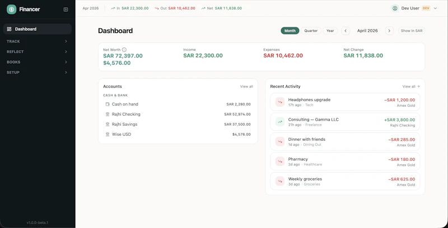Screen dimensions: 448x228
Task: Open the Rajhi Savings account
Action: coord(178,124)
